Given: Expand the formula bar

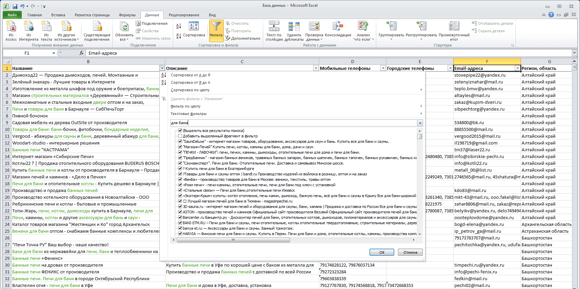Looking at the screenshot, I should 574,53.
